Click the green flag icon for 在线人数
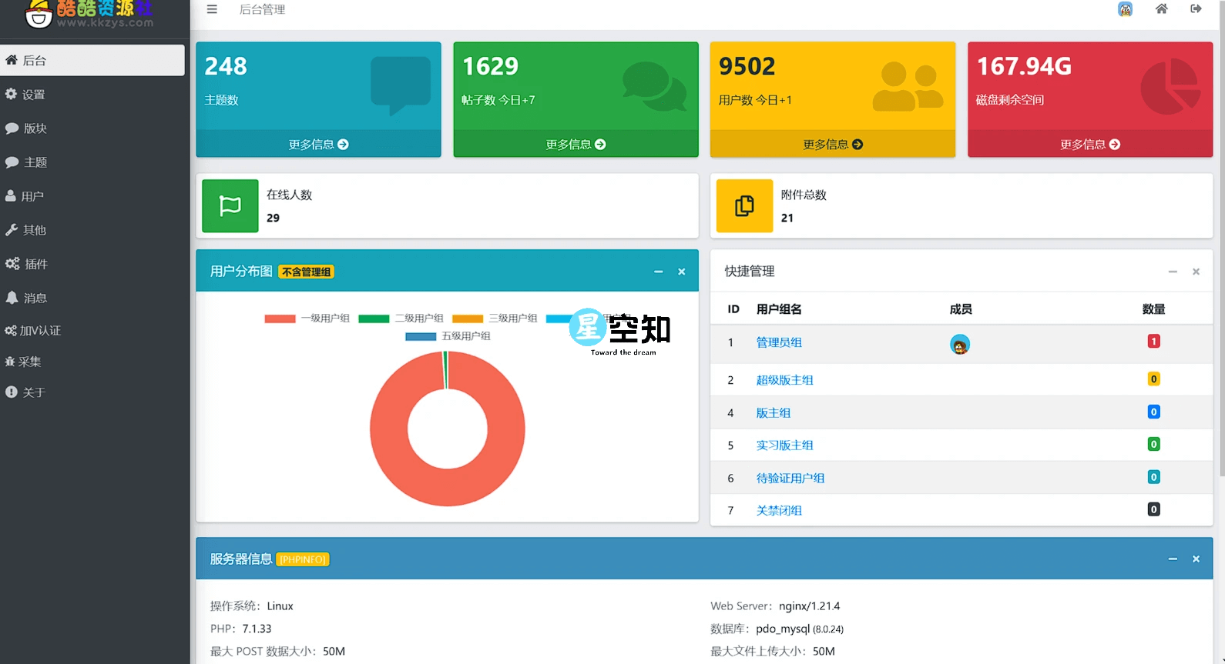Image resolution: width=1225 pixels, height=664 pixels. click(230, 205)
